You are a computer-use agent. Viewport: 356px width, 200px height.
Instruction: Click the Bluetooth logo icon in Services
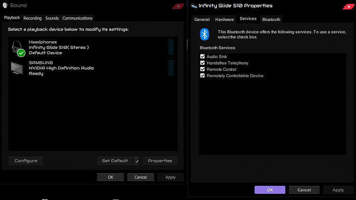(204, 34)
